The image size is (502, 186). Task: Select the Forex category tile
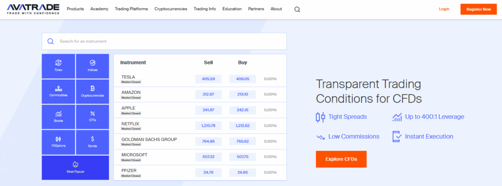pyautogui.click(x=59, y=66)
